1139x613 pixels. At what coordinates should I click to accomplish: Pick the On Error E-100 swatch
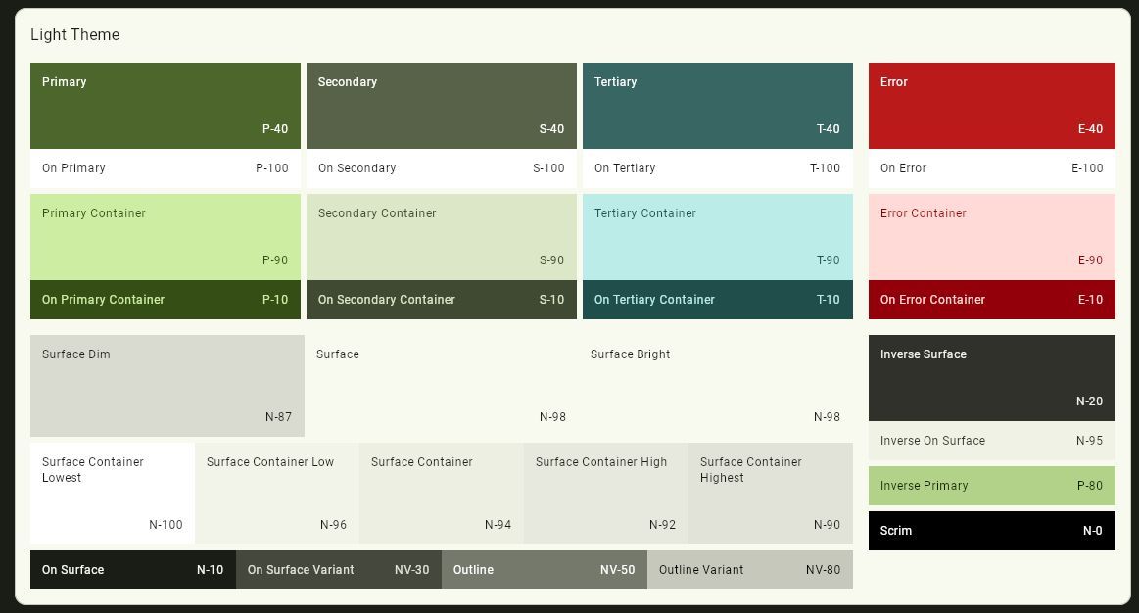point(991,168)
